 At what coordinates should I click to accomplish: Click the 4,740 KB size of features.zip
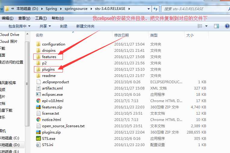tap(198, 107)
